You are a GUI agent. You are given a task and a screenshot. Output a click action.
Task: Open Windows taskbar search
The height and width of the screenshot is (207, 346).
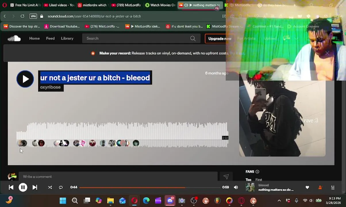click(75, 200)
